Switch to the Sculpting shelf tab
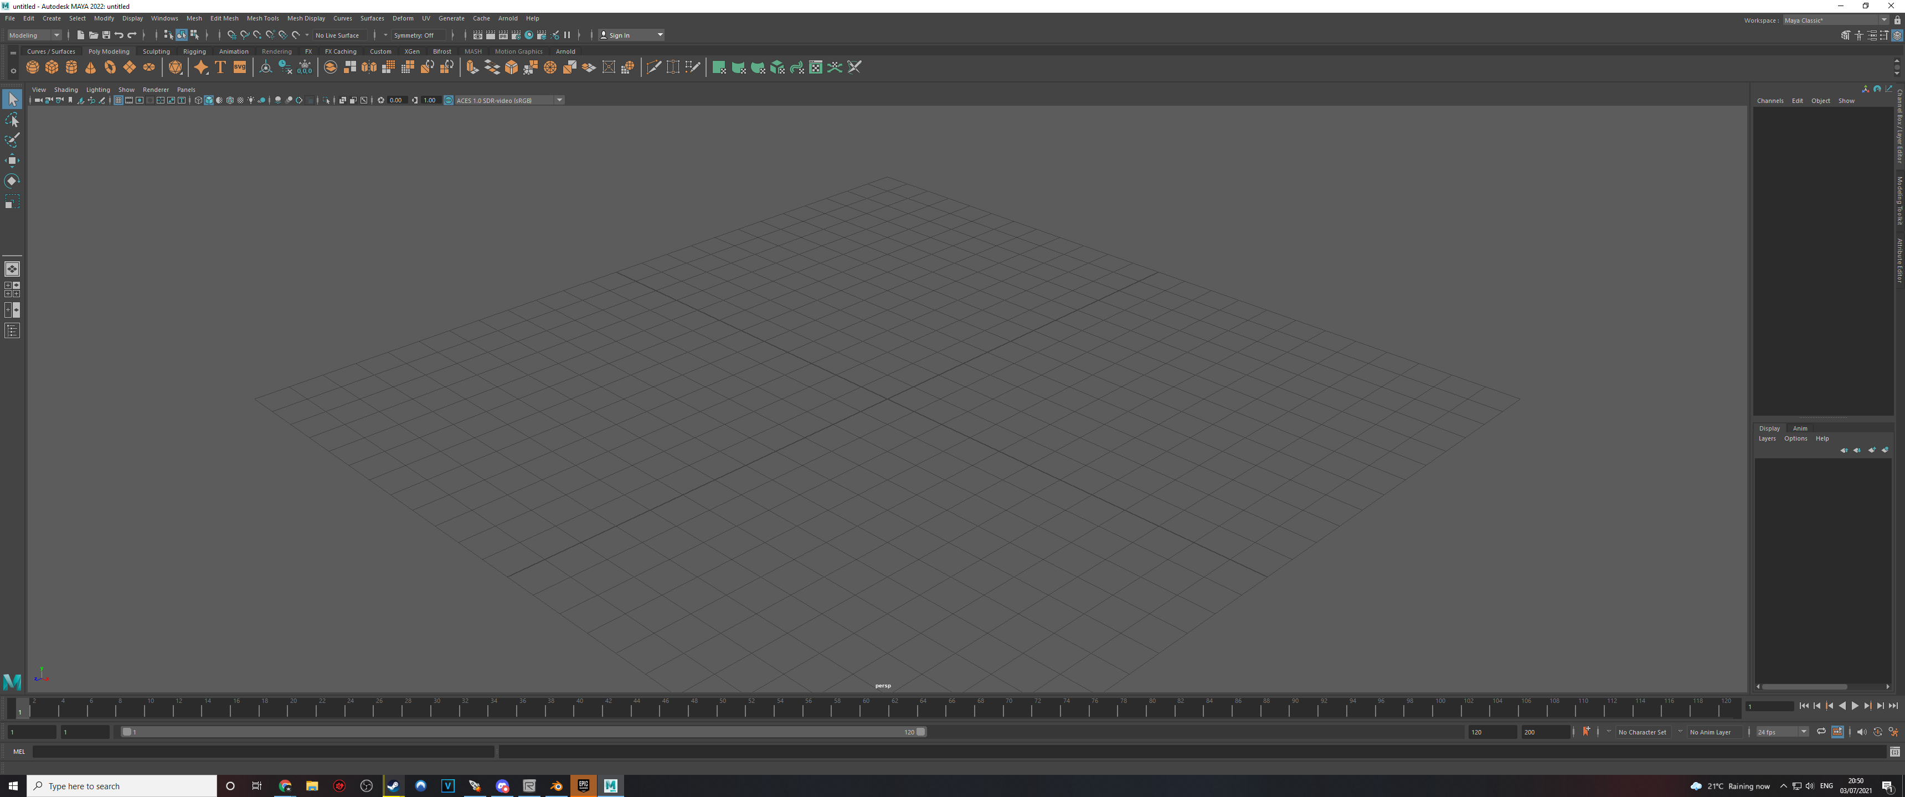The image size is (1905, 797). [x=156, y=52]
